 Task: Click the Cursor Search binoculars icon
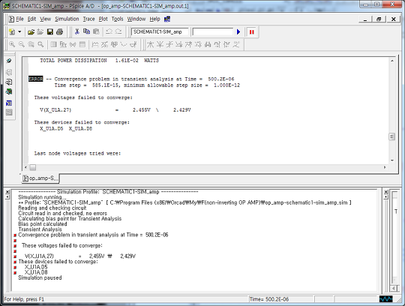pos(208,45)
